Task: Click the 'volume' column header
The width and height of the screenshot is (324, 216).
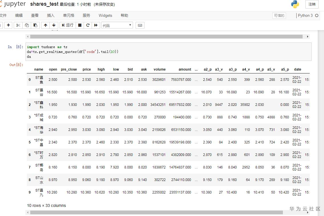Action: [x=160, y=69]
